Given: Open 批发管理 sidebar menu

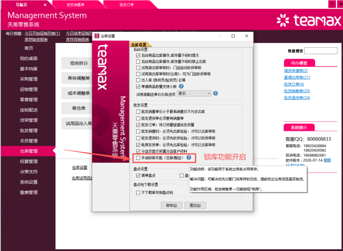Looking at the screenshot, I should (29, 130).
